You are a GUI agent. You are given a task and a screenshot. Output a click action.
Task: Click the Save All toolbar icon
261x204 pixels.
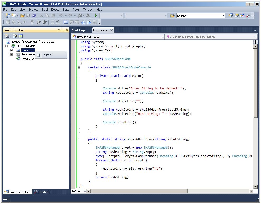point(34,16)
